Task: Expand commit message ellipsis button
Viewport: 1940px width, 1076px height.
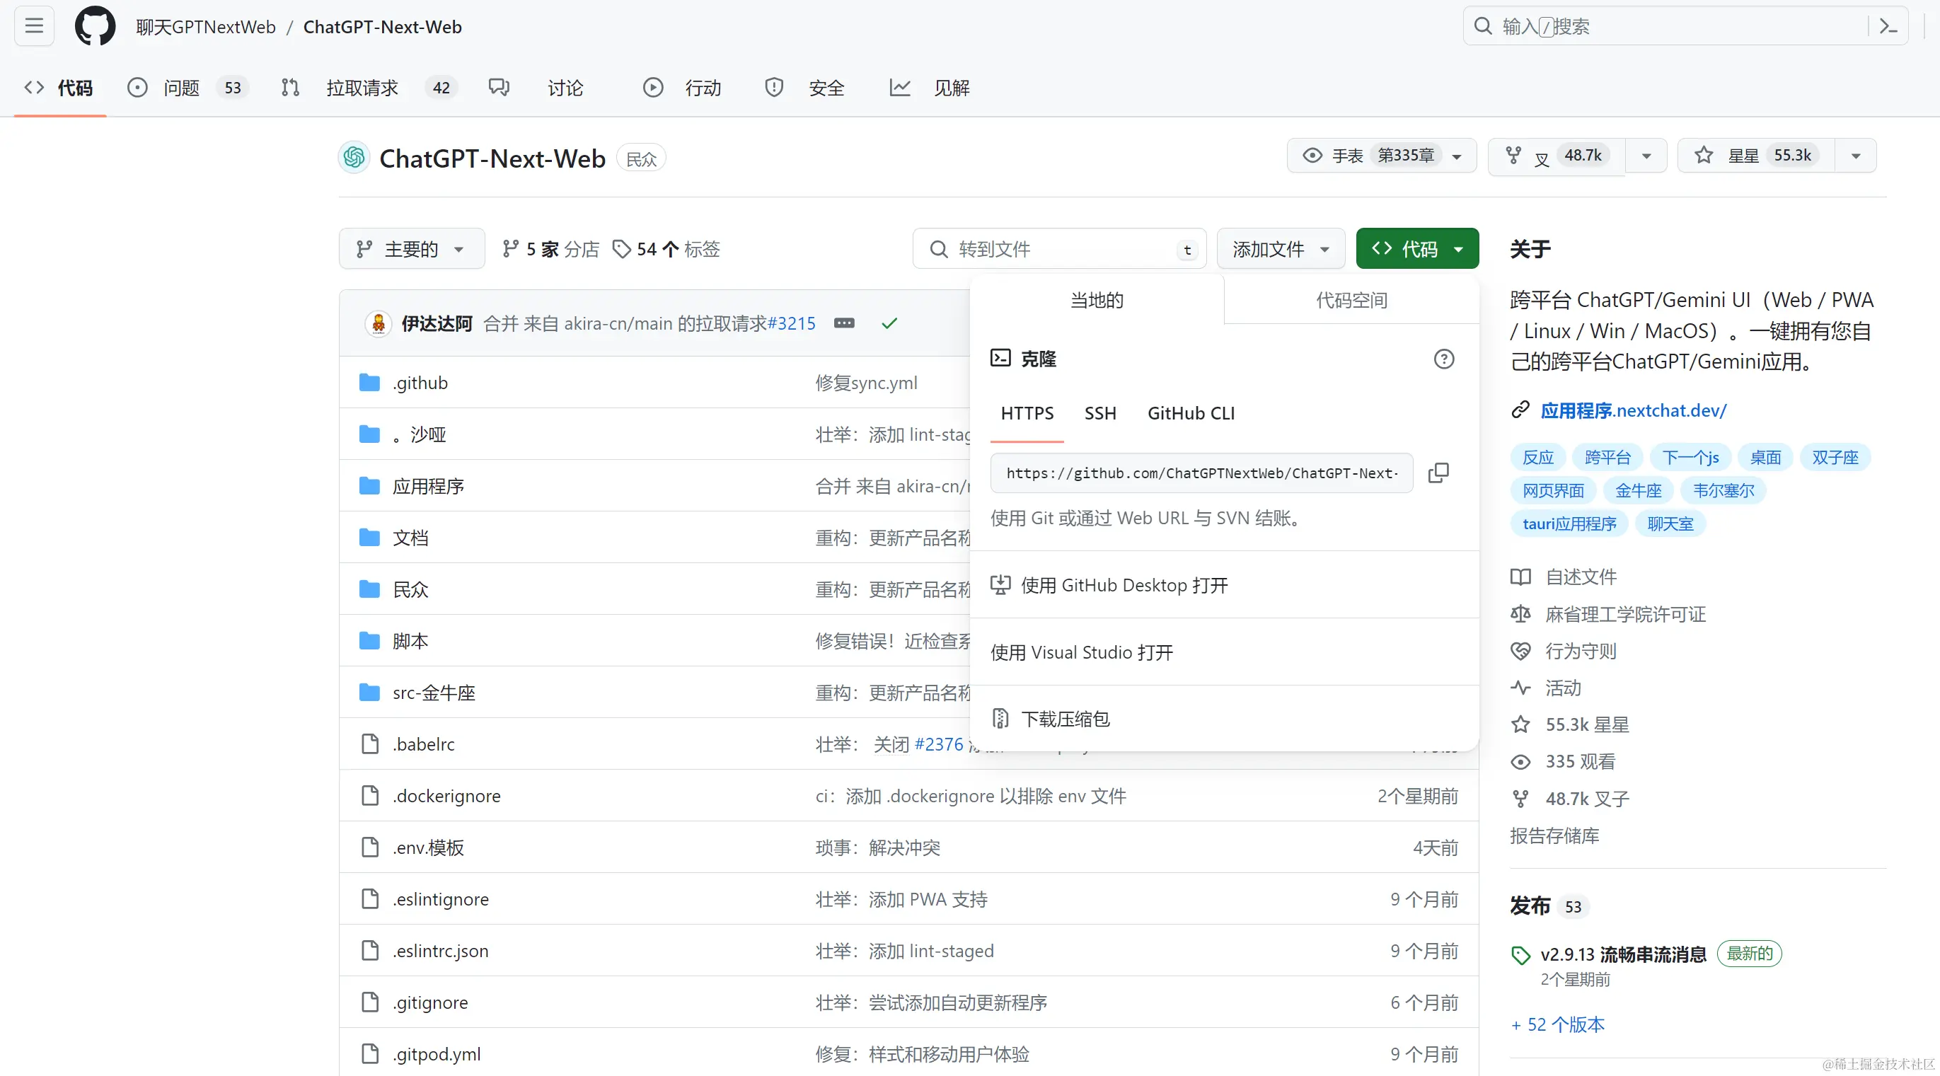Action: pyautogui.click(x=844, y=323)
